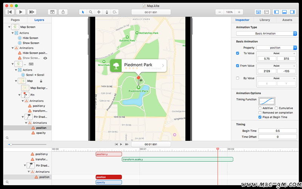Select the Show Screen action

[x=31, y=43]
